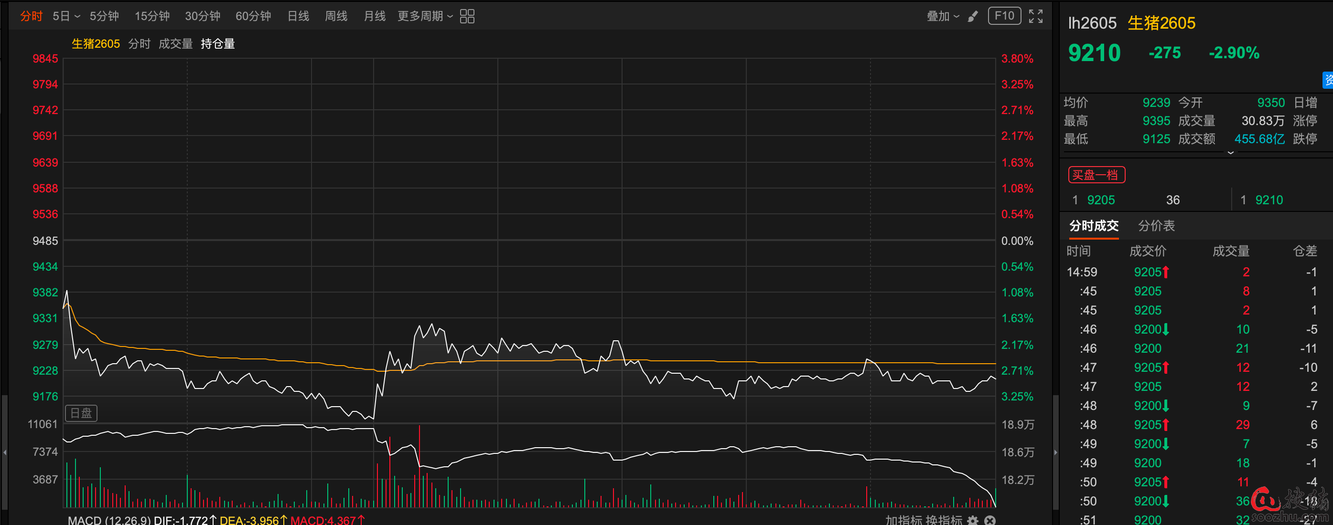Image resolution: width=1333 pixels, height=525 pixels.
Task: Select the 日线 daily chart tab
Action: tap(298, 16)
